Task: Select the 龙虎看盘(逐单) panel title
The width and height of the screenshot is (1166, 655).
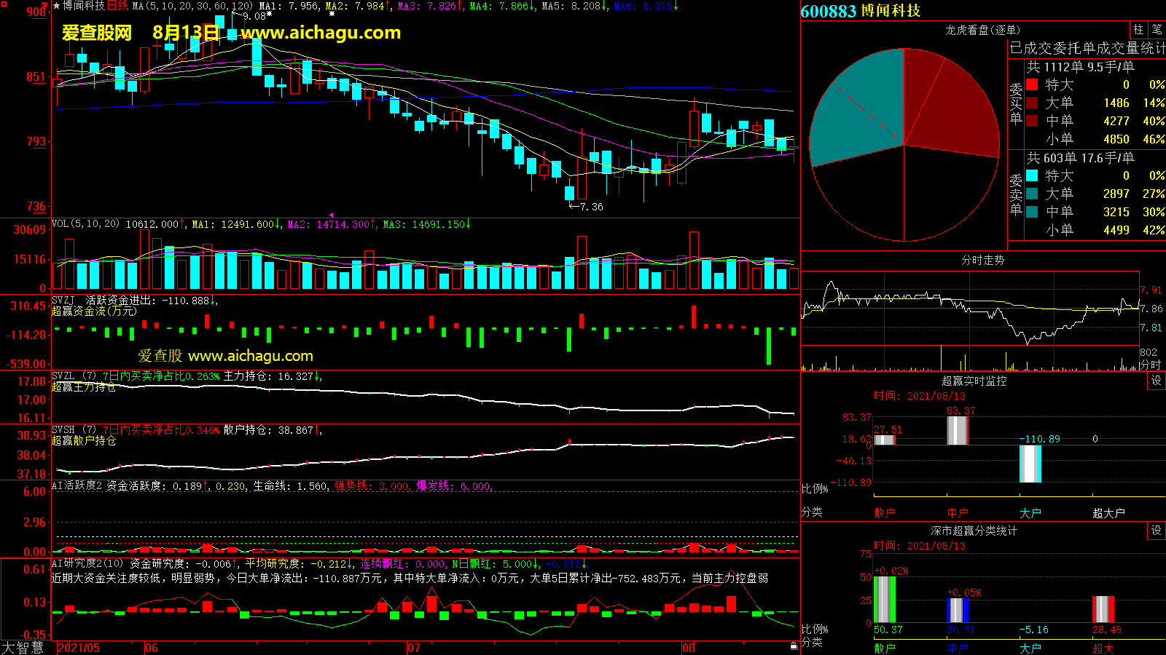Action: pyautogui.click(x=982, y=30)
